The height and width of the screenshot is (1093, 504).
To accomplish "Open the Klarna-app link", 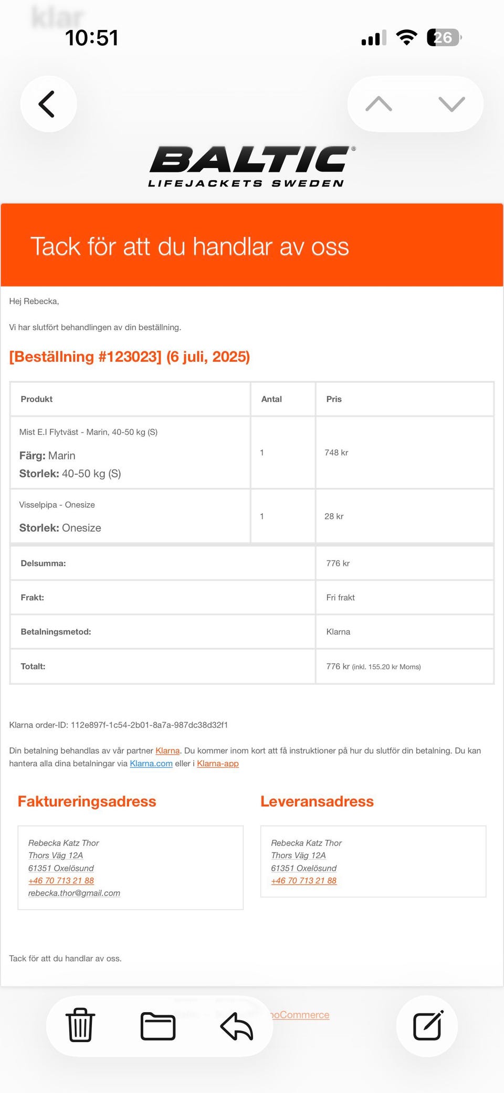I will (x=218, y=763).
